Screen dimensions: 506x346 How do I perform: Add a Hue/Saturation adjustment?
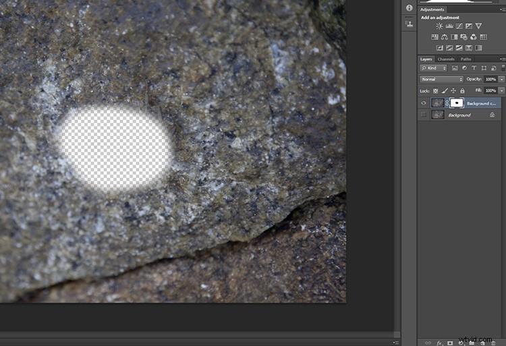pos(434,37)
